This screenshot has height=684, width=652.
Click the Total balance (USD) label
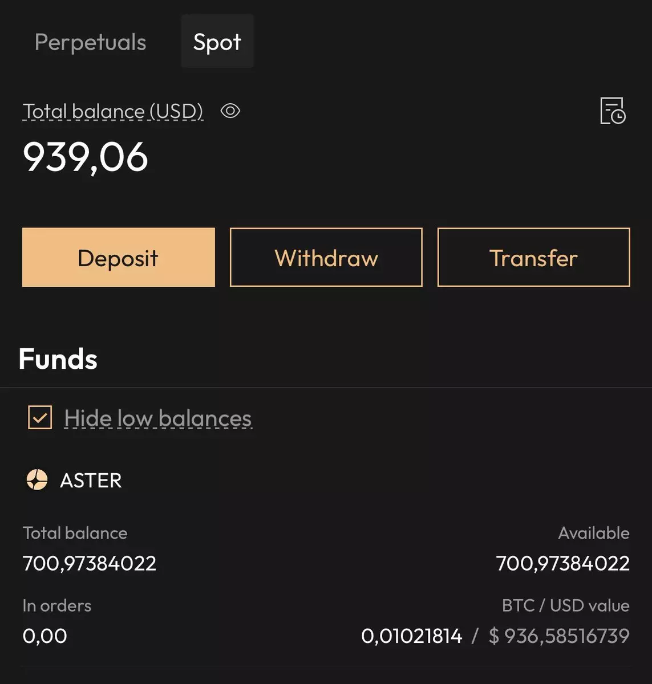coord(113,111)
